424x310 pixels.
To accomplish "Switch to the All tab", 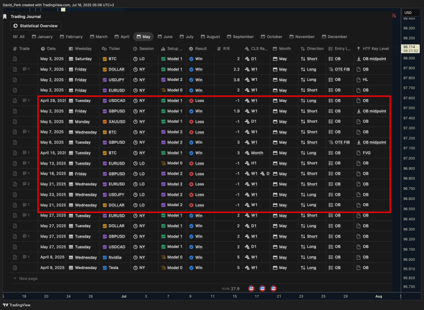I will [19, 37].
